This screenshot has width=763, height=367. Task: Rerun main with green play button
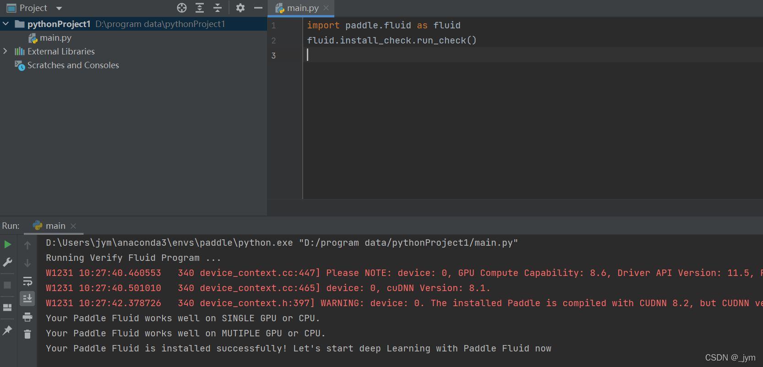(8, 245)
